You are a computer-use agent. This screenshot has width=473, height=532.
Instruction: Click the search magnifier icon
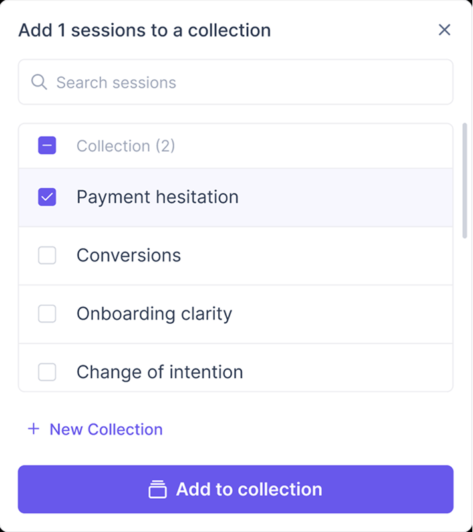pyautogui.click(x=39, y=82)
